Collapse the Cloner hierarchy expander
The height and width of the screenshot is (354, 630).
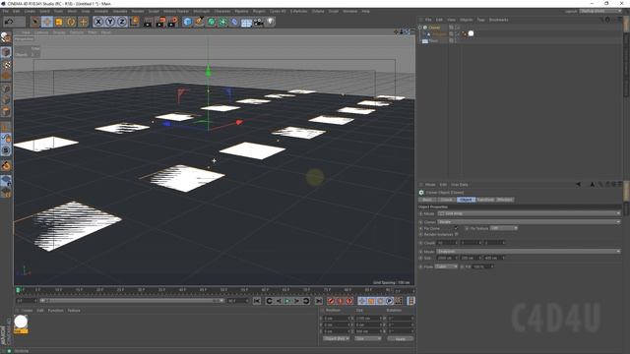coord(420,28)
